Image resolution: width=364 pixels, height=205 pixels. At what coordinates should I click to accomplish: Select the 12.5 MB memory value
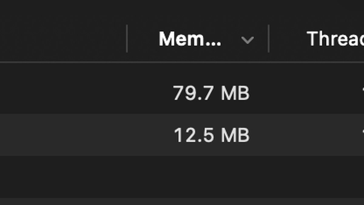pos(211,135)
